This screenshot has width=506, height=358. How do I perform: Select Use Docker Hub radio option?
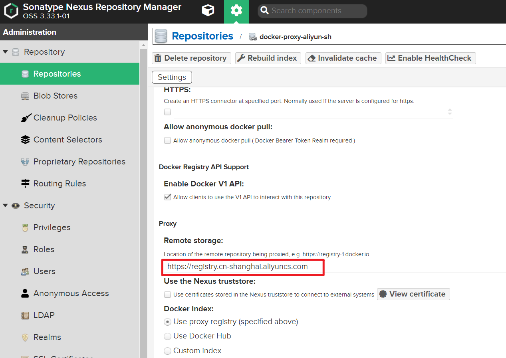pos(168,336)
